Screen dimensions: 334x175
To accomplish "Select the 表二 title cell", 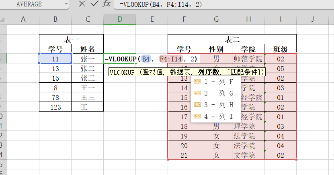I will tap(232, 39).
